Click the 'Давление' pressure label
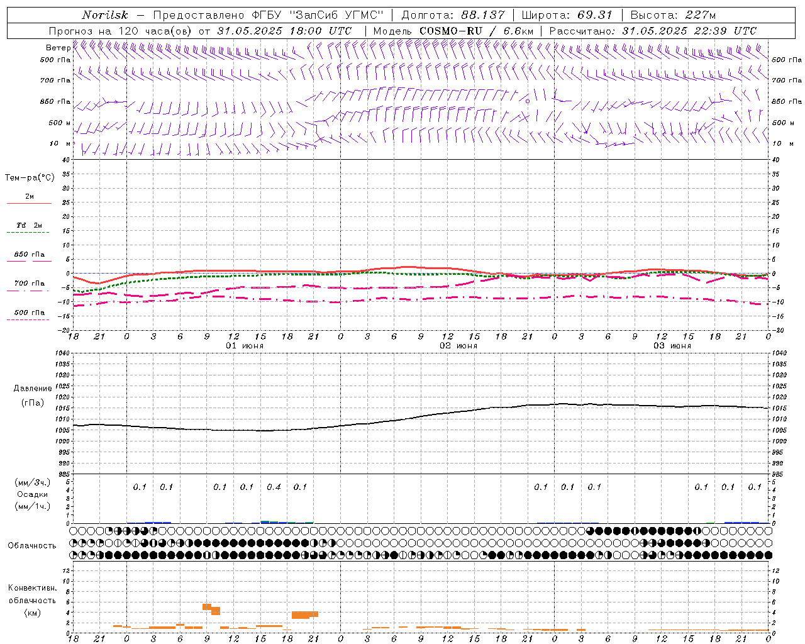 coord(33,389)
